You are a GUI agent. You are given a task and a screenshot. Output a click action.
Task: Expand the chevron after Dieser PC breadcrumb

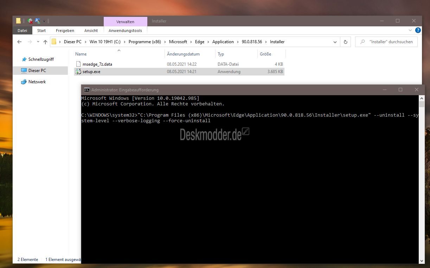[x=85, y=42]
